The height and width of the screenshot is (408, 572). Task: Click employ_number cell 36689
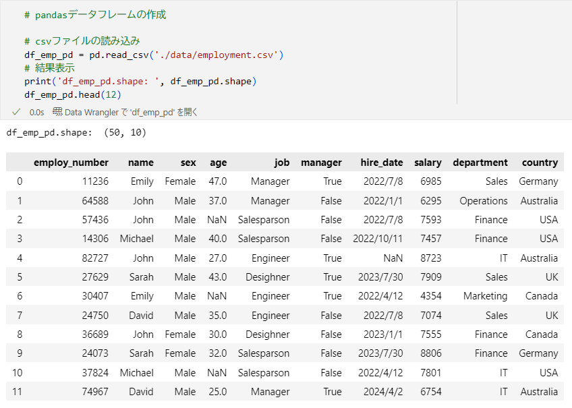pos(95,334)
